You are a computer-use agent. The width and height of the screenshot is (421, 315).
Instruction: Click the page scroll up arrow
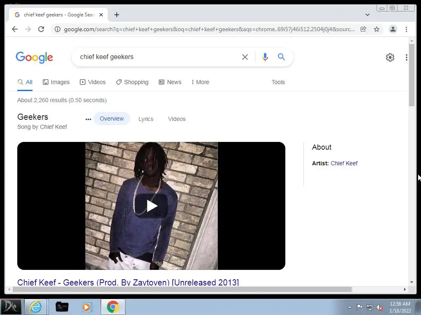[412, 41]
